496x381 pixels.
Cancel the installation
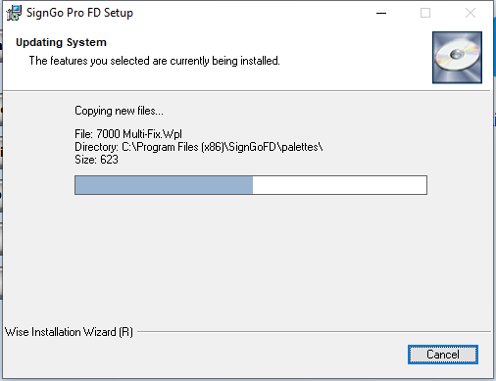[x=443, y=355]
